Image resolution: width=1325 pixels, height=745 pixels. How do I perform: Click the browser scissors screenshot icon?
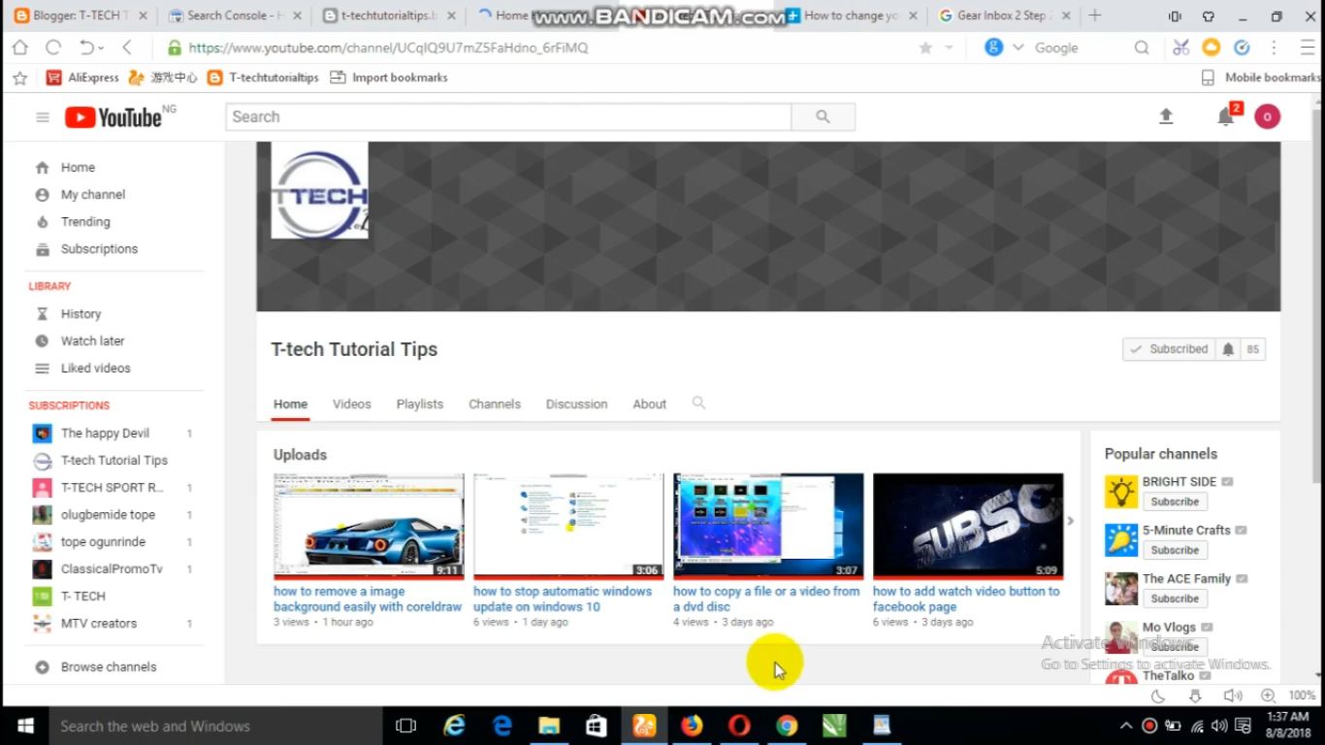pos(1180,48)
